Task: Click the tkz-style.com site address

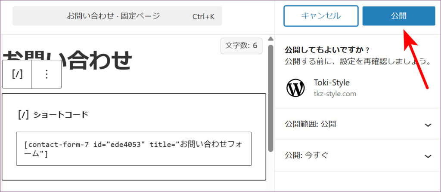Action: (x=335, y=93)
